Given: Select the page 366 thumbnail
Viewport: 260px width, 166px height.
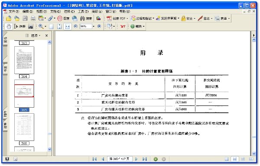Looking at the screenshot, I should (24, 127).
